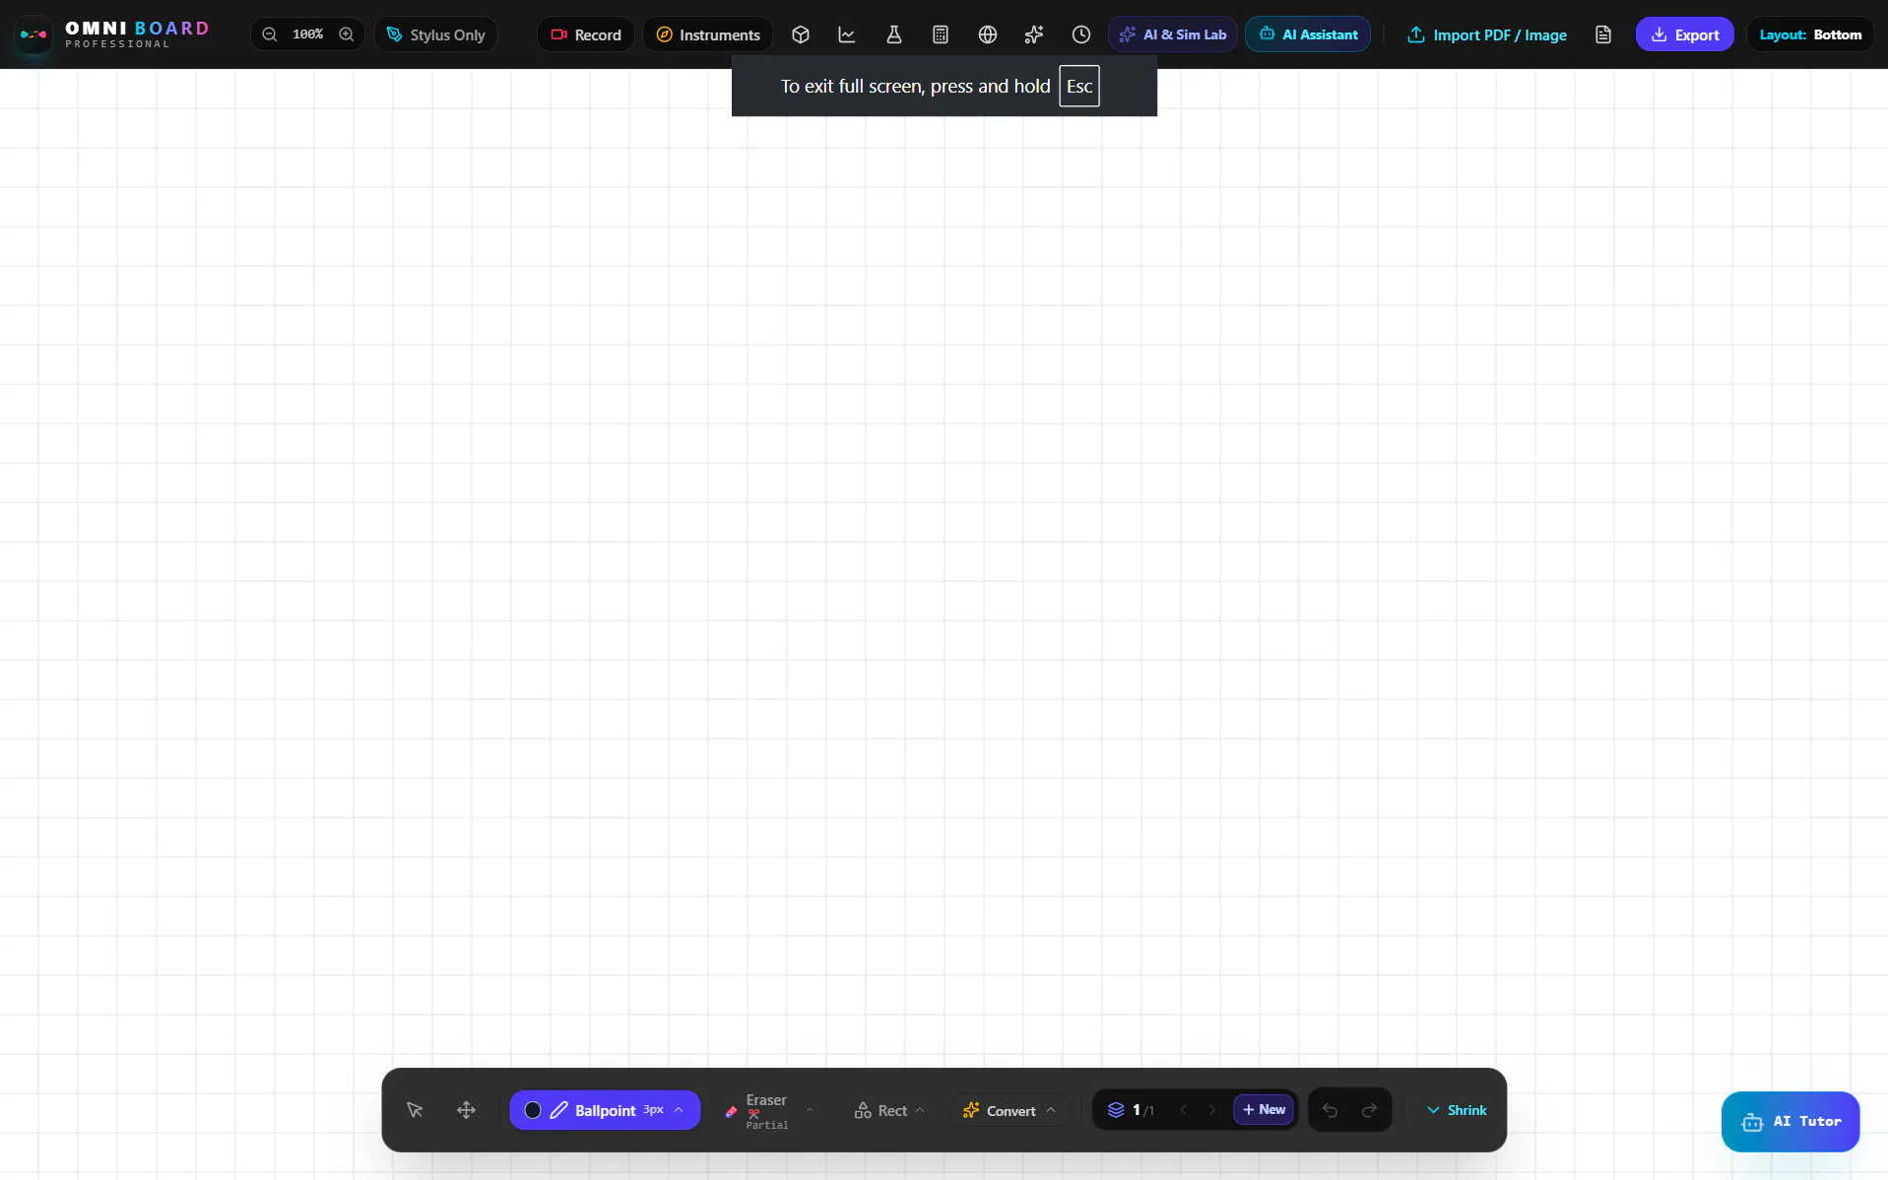Screen dimensions: 1888x1180
Task: Open AI & Sim Lab
Action: click(x=1173, y=34)
